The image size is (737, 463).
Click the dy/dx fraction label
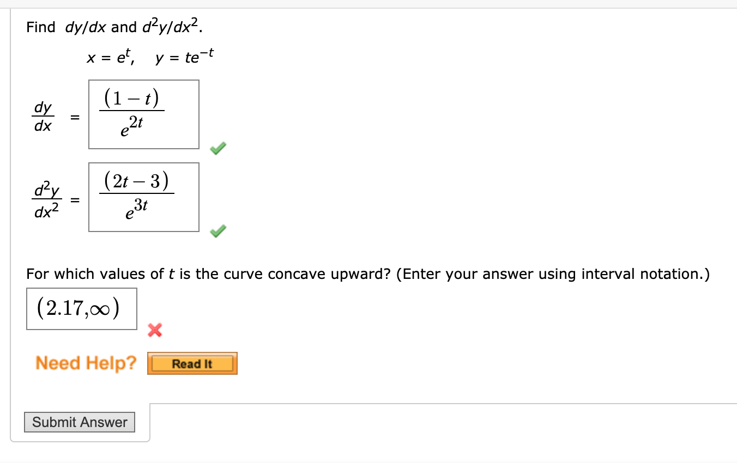point(44,115)
